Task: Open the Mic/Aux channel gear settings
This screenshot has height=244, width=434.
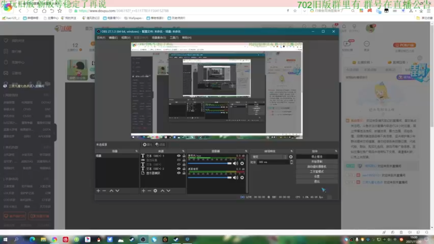Action: tap(242, 163)
